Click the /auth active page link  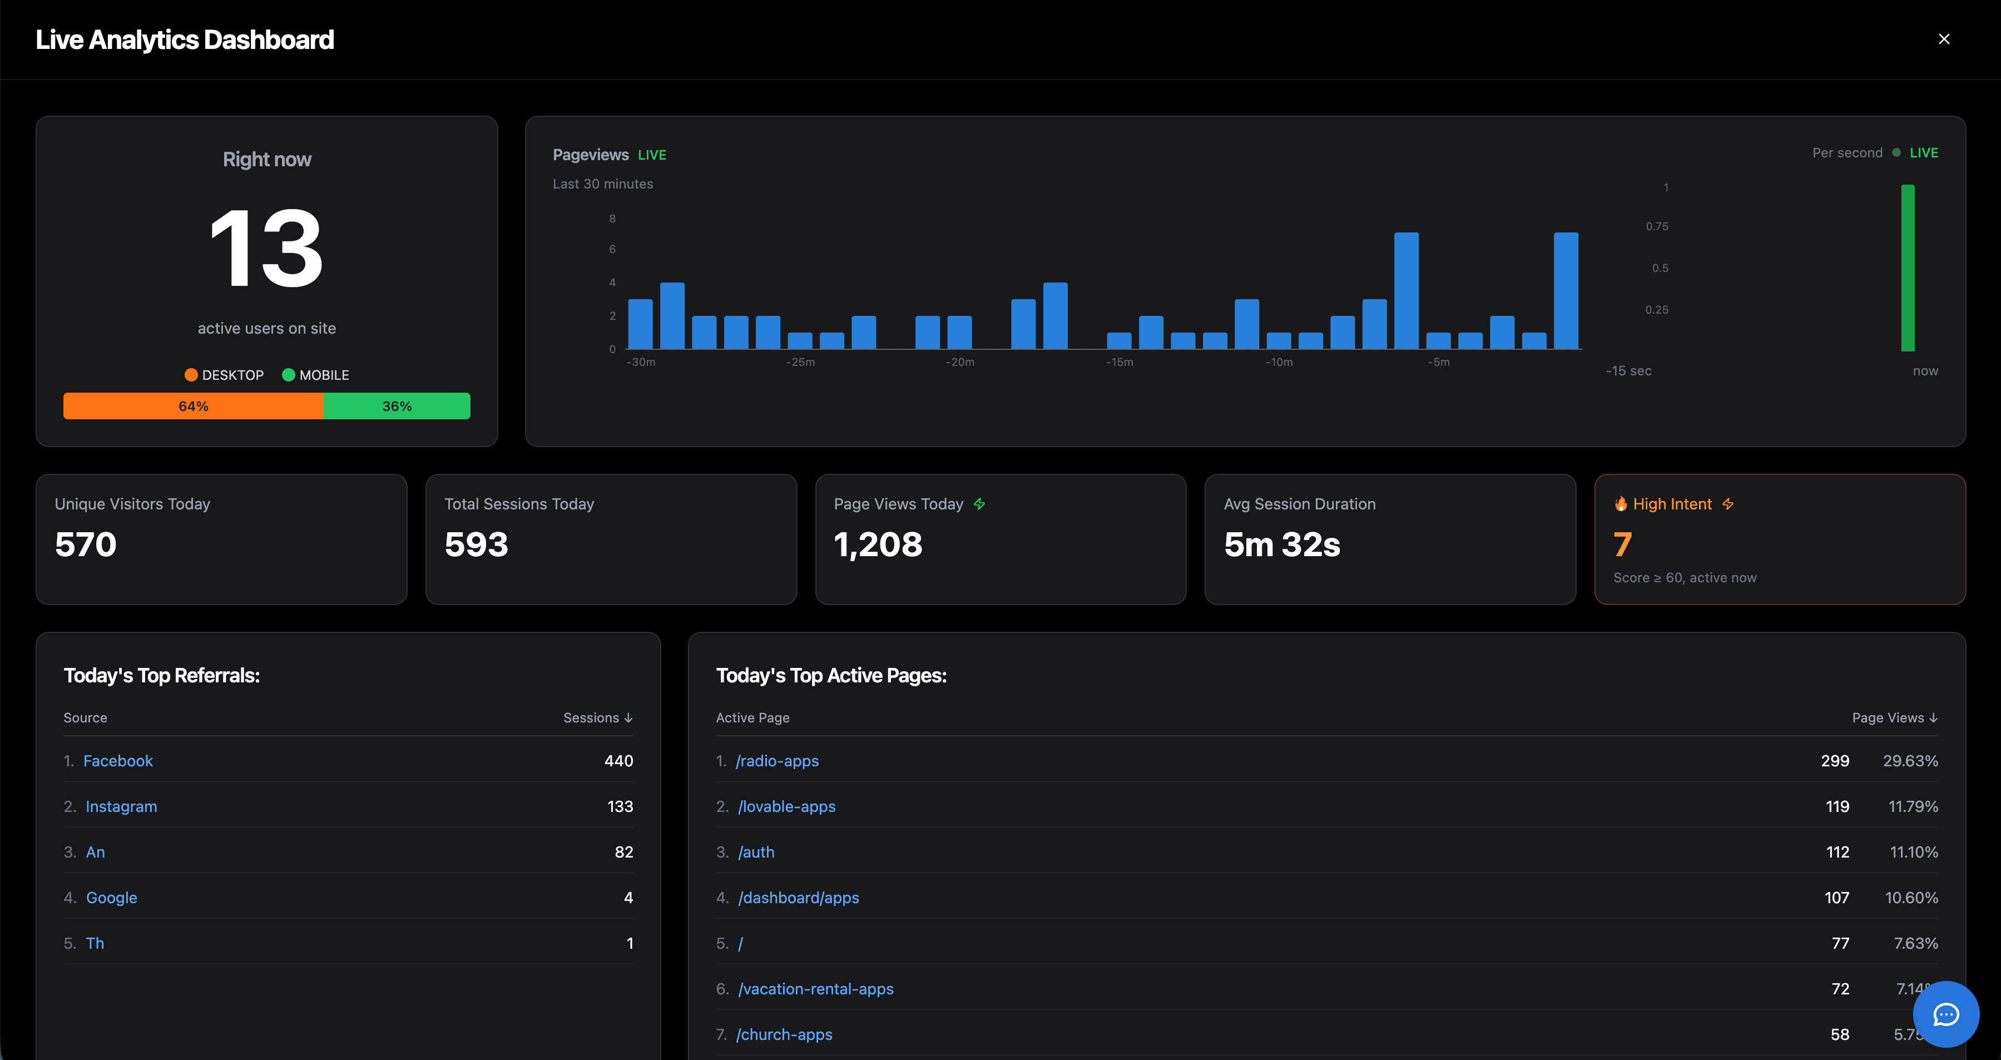(x=756, y=851)
